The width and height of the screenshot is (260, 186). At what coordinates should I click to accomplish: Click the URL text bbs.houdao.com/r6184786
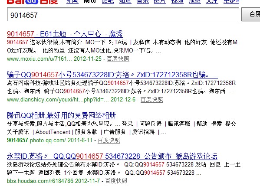[x=40, y=181]
